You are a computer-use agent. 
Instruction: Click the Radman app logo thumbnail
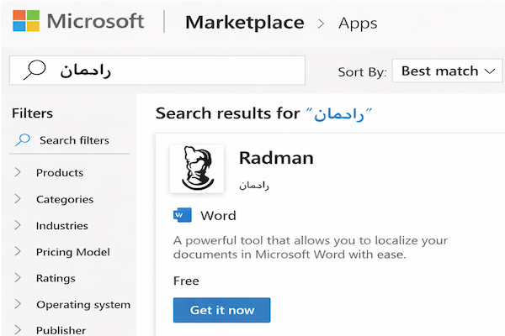pos(197,169)
